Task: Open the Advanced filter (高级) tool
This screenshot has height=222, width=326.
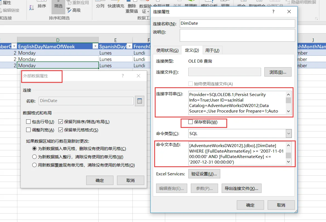Action: pyautogui.click(x=74, y=10)
